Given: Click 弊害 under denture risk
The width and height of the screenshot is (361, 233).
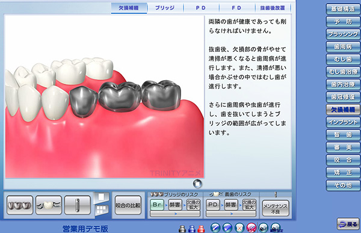Looking at the screenshot, I should (x=231, y=205).
